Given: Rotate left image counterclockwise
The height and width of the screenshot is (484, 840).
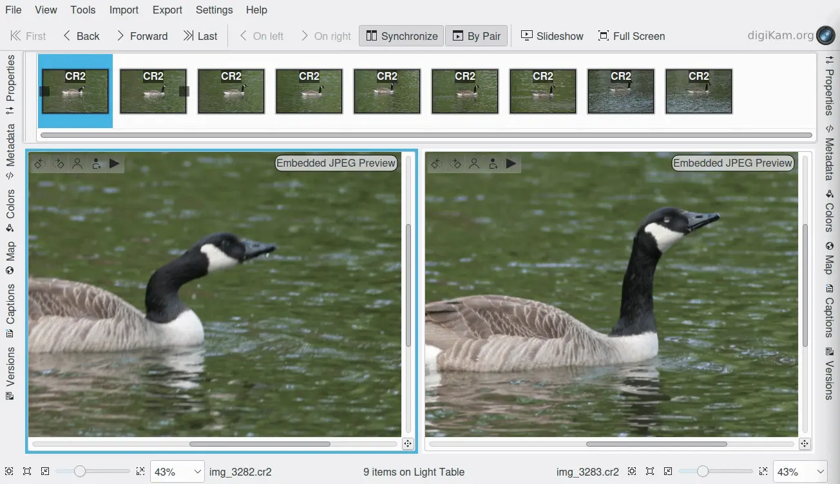Looking at the screenshot, I should [x=39, y=163].
